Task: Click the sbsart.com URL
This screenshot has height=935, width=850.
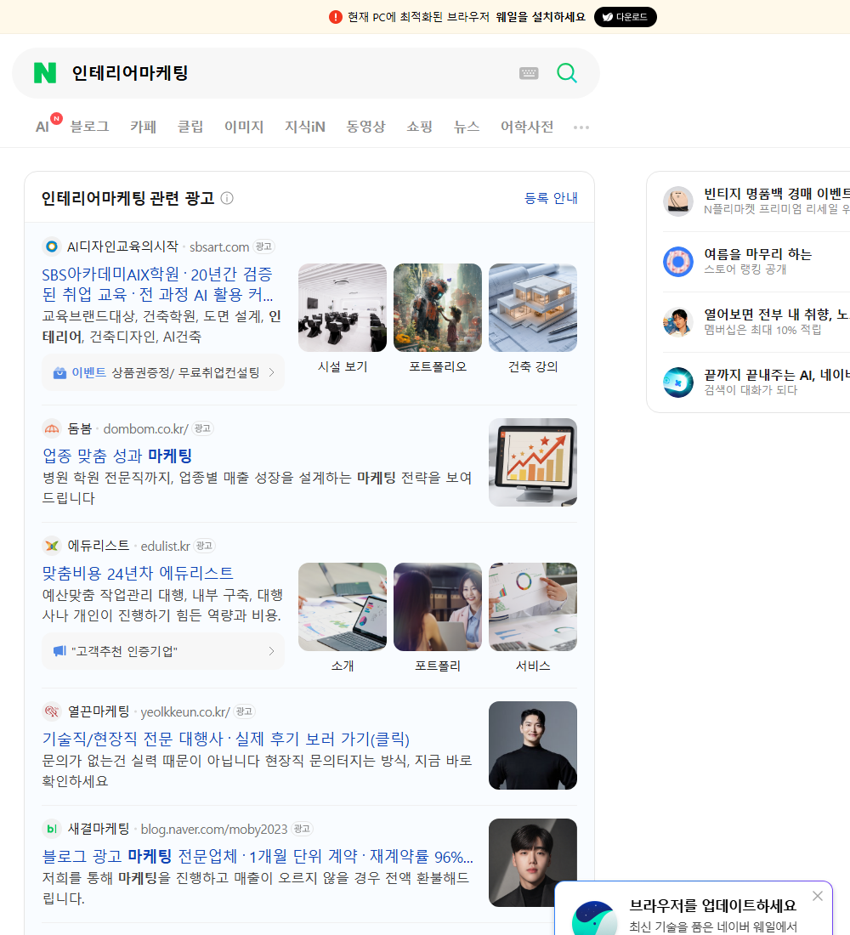Action: [219, 246]
